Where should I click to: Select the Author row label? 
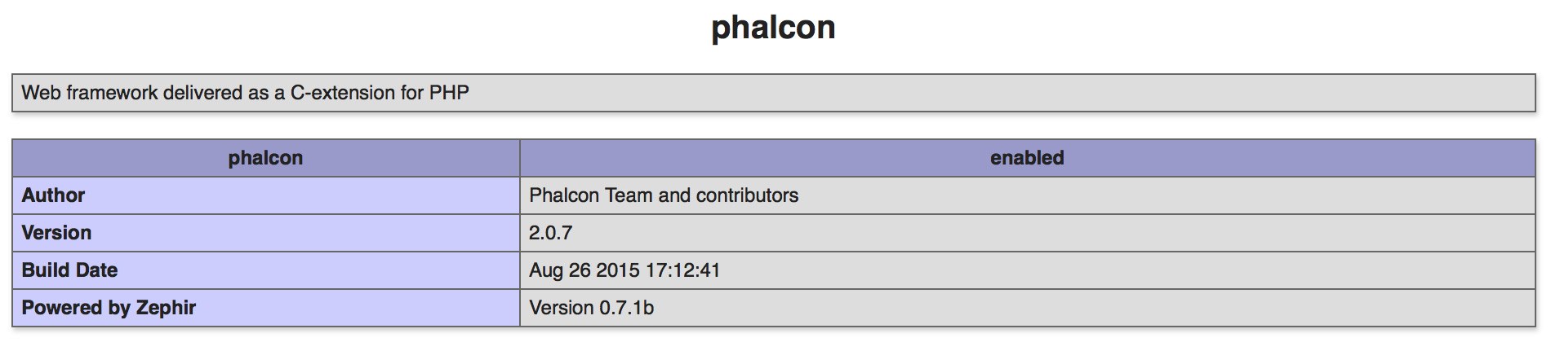pos(265,195)
